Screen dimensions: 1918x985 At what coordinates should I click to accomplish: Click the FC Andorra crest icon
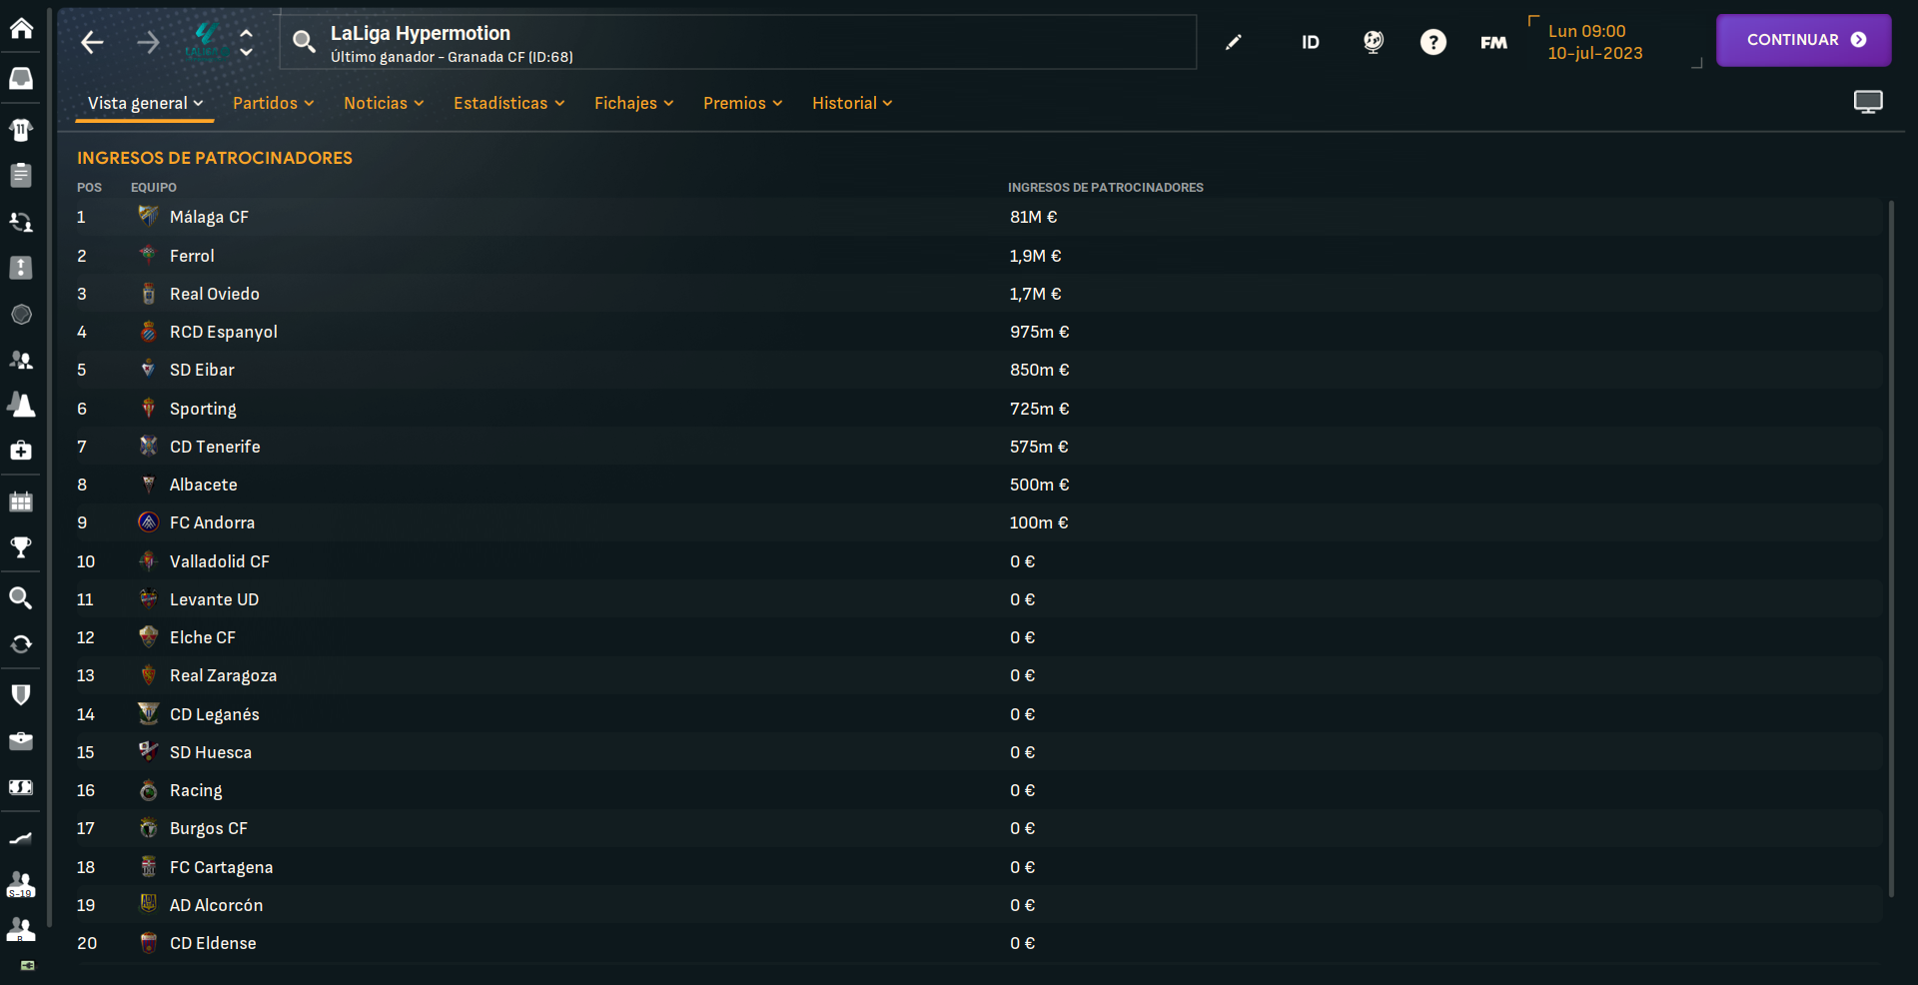point(148,521)
